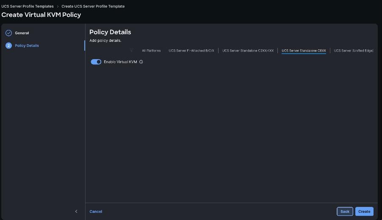Open info tooltip icon beside Enable Virtual KVM

pos(141,62)
